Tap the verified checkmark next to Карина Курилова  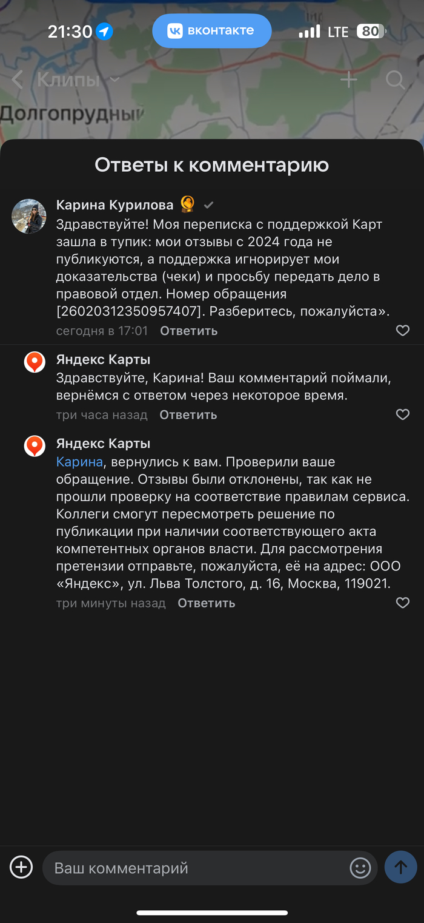(x=209, y=205)
